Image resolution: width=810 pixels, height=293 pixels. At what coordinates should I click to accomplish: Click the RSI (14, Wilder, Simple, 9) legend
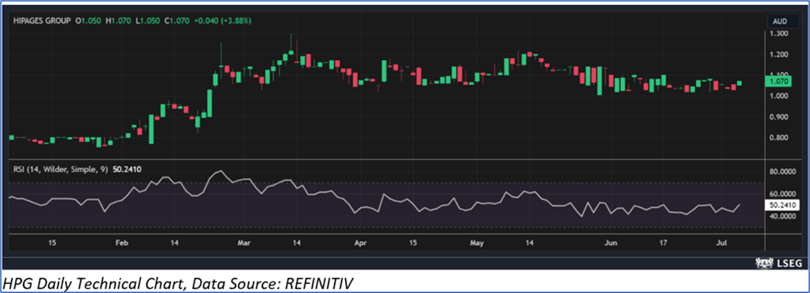tap(61, 168)
